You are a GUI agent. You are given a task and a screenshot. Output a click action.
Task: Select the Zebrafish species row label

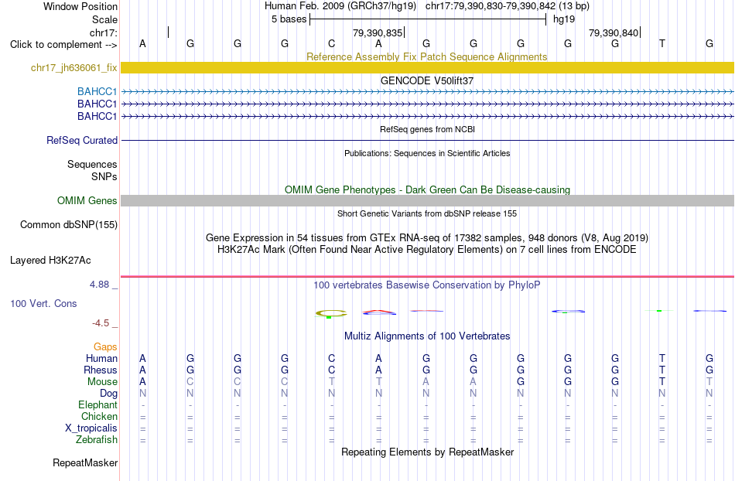[97, 440]
